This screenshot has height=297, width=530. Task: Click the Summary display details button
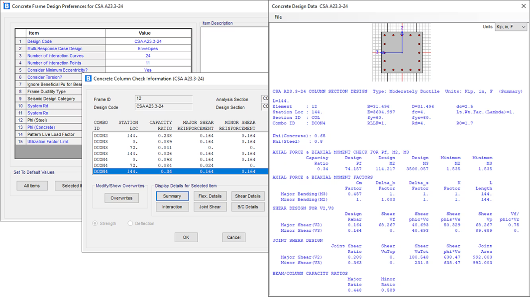[x=172, y=196]
